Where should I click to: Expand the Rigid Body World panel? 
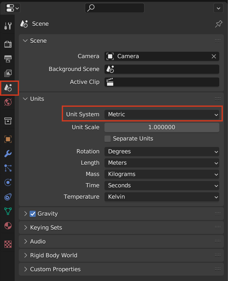click(x=54, y=256)
